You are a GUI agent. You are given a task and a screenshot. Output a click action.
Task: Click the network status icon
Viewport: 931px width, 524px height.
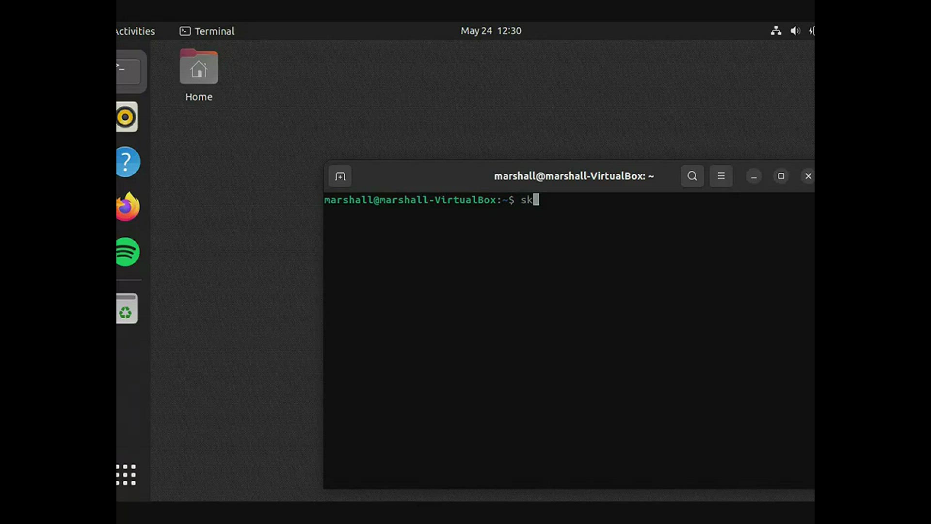(x=776, y=31)
